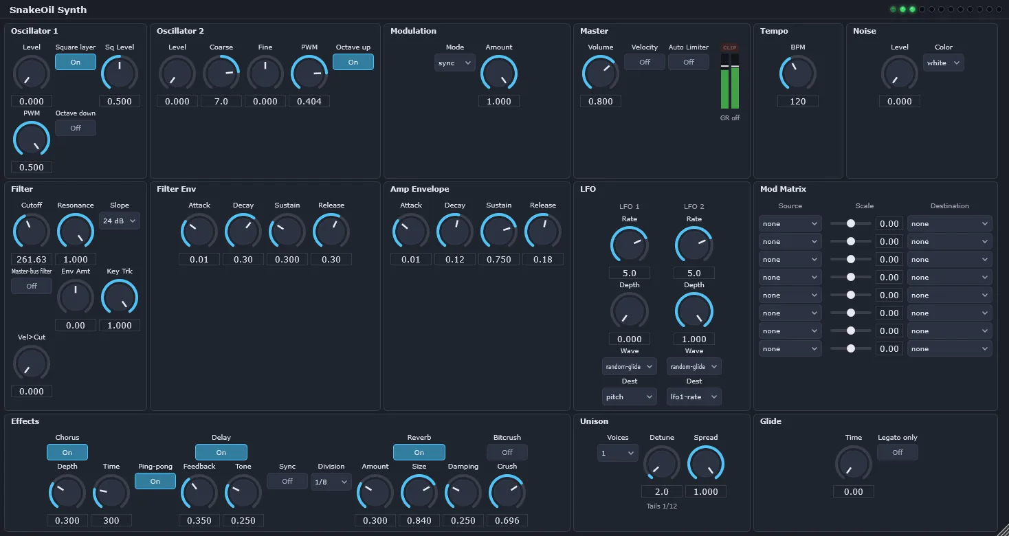This screenshot has height=536, width=1009.
Task: Open the Modulation Mode dropdown
Action: tap(455, 63)
